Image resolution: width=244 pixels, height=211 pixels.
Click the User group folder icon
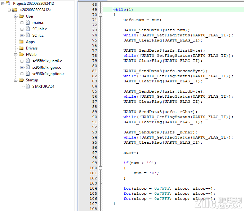21,16
